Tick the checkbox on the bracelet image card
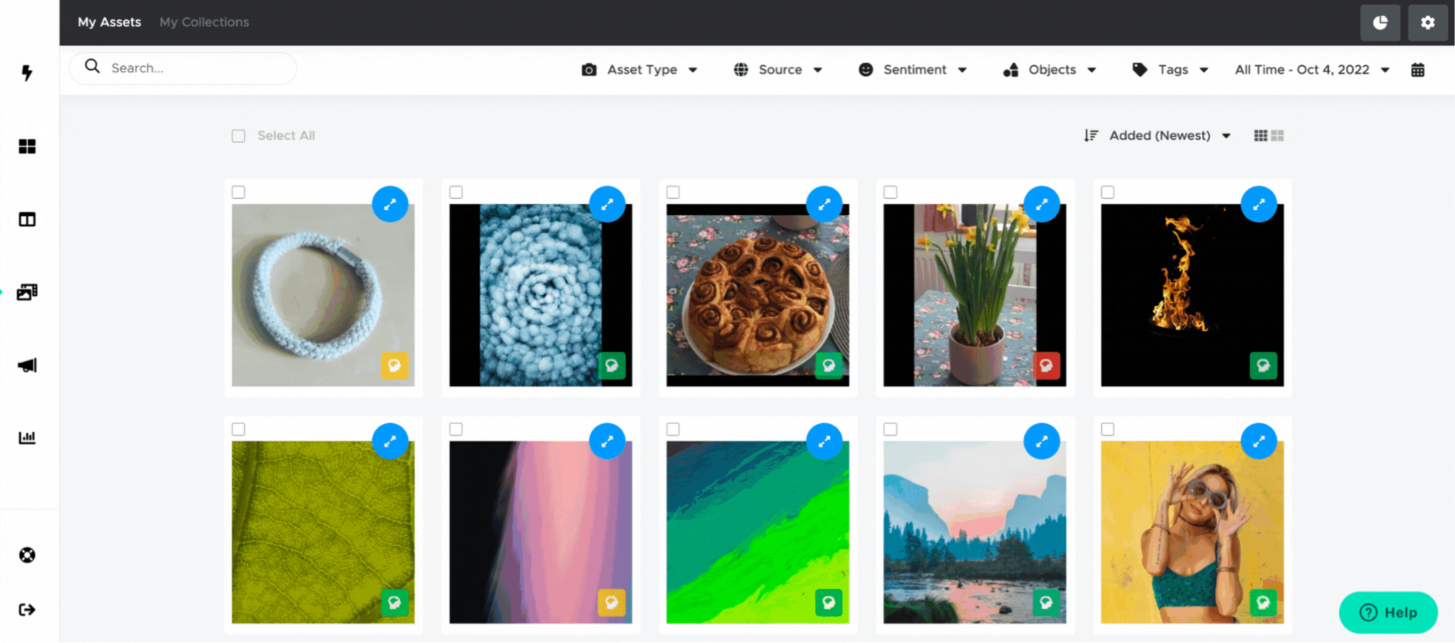 239,192
